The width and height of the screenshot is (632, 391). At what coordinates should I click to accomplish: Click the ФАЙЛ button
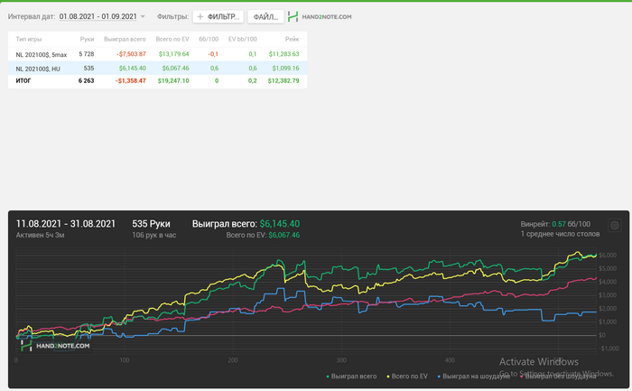pos(265,17)
